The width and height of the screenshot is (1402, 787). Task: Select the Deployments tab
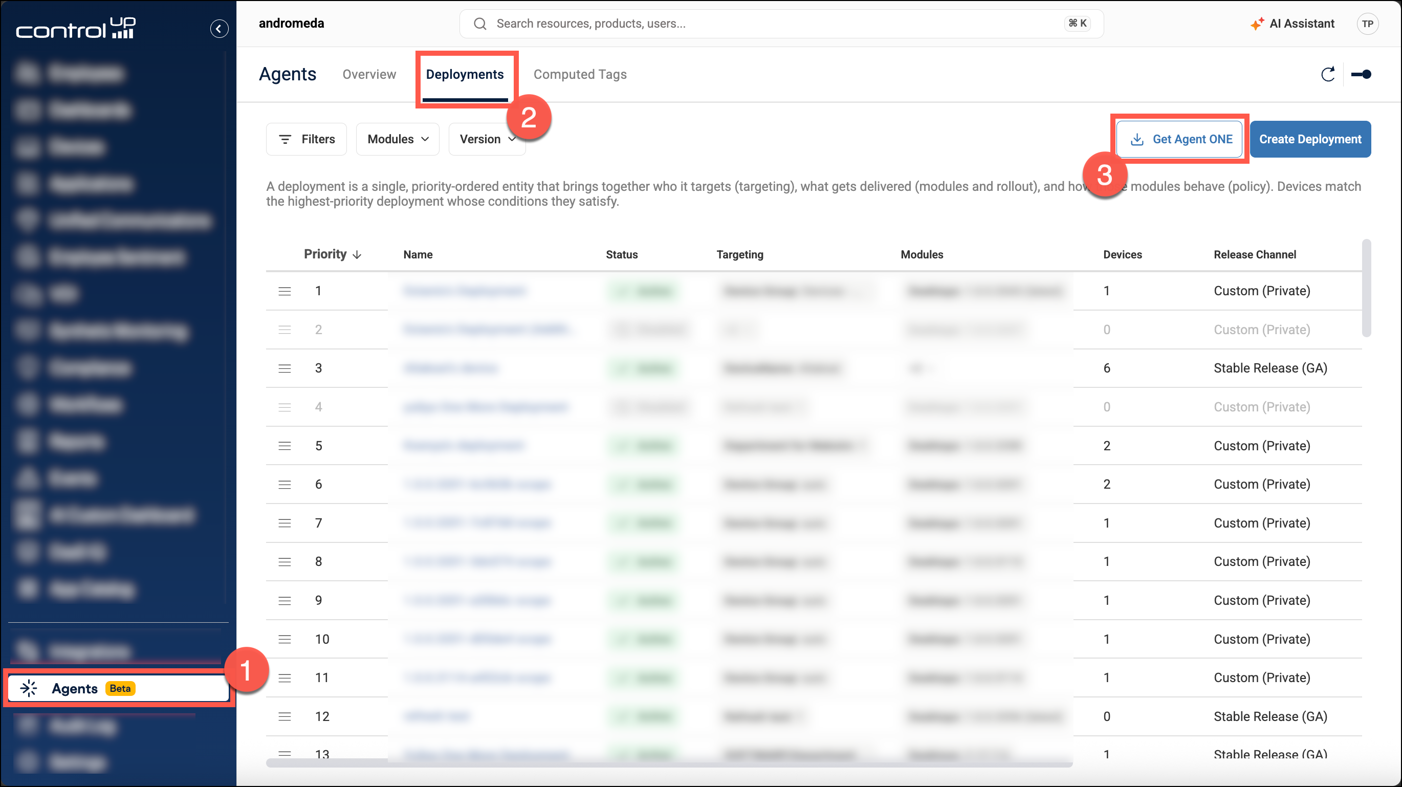tap(465, 75)
